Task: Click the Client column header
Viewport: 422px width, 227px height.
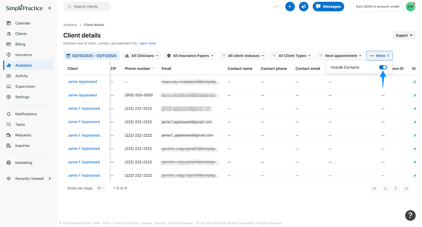Action: coord(73,69)
